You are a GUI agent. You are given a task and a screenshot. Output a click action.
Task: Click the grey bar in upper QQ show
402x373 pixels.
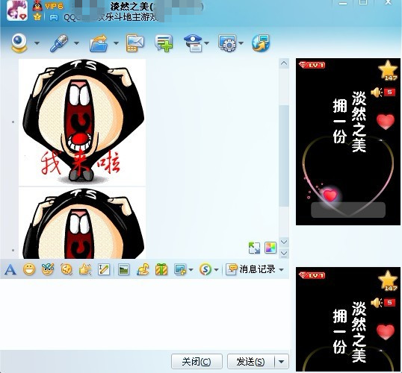(x=348, y=210)
